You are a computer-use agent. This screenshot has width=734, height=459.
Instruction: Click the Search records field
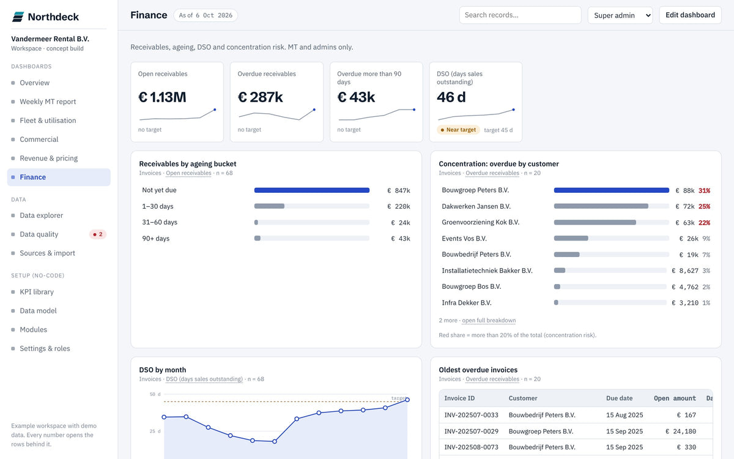[x=520, y=15]
